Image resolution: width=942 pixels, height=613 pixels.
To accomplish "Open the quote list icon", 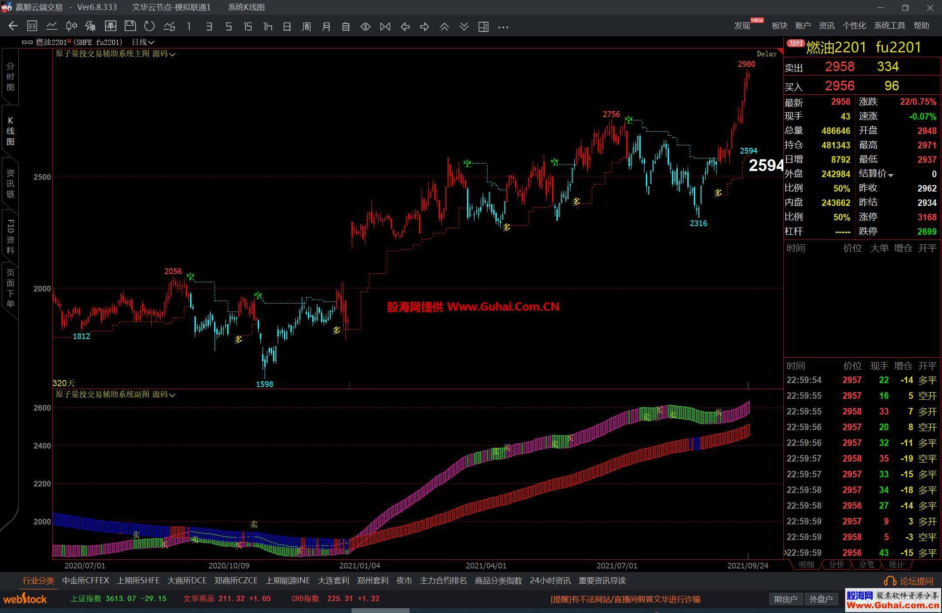I will [32, 27].
